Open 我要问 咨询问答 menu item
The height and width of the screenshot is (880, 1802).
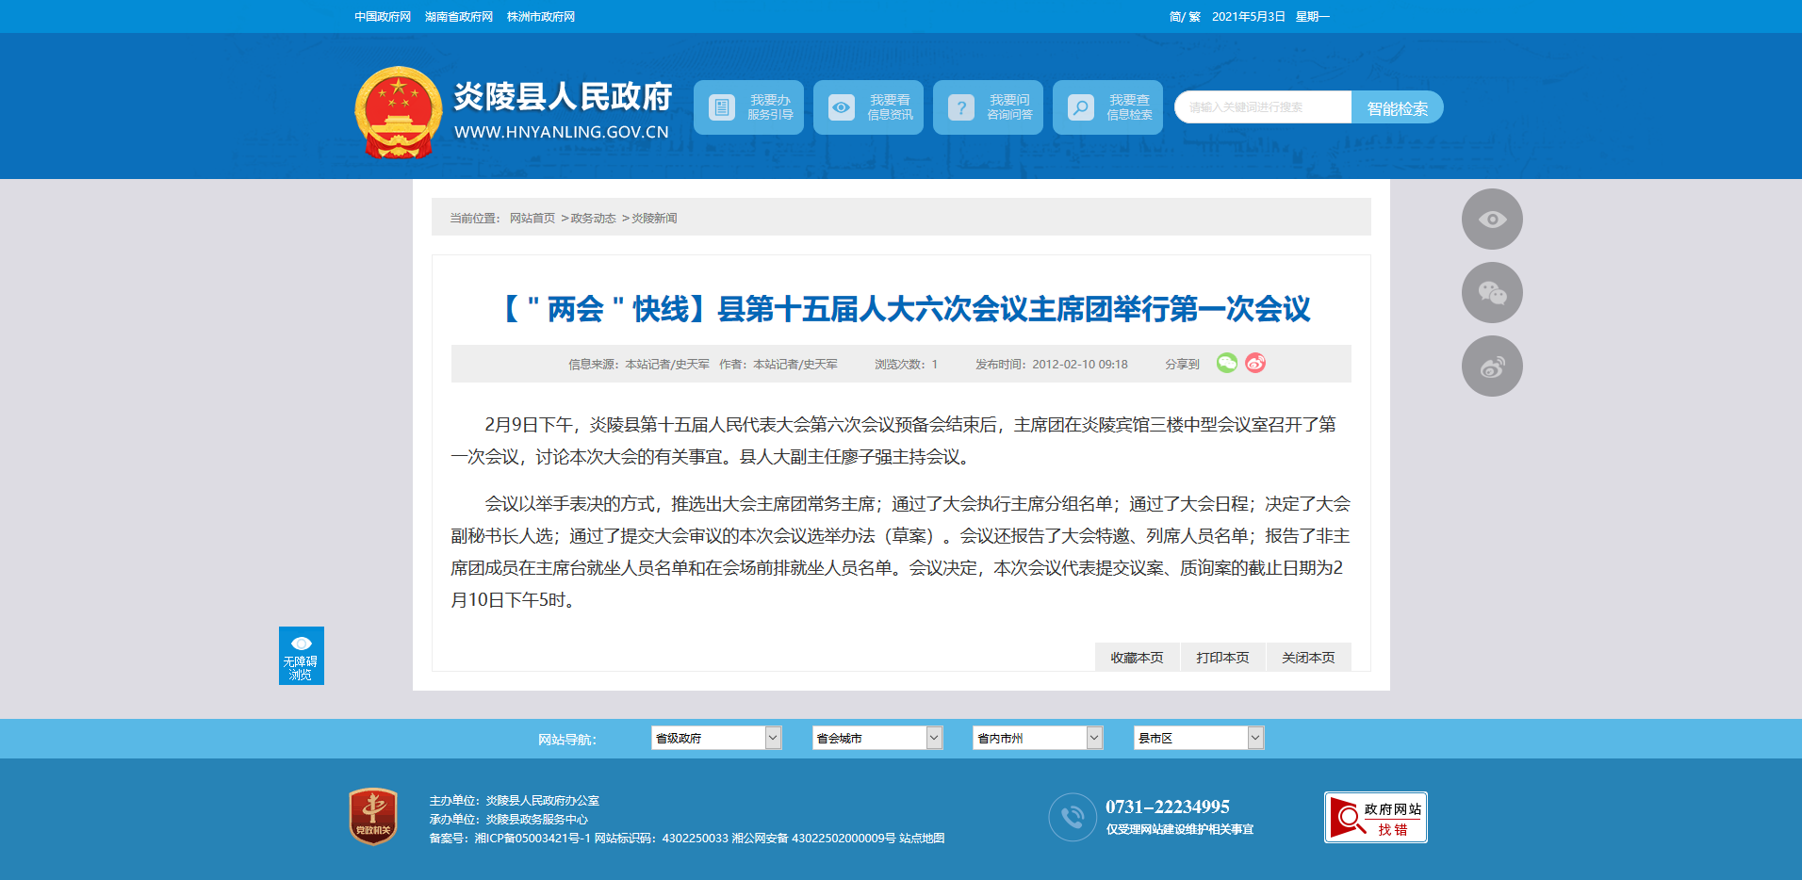tap(988, 107)
